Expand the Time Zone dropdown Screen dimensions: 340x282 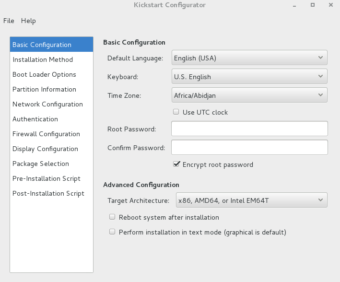point(249,95)
